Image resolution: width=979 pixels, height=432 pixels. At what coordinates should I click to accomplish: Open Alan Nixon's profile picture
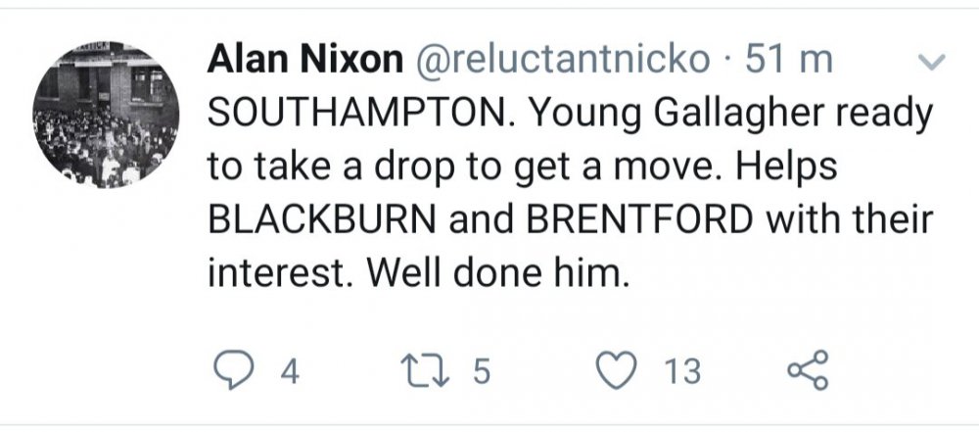pos(108,115)
